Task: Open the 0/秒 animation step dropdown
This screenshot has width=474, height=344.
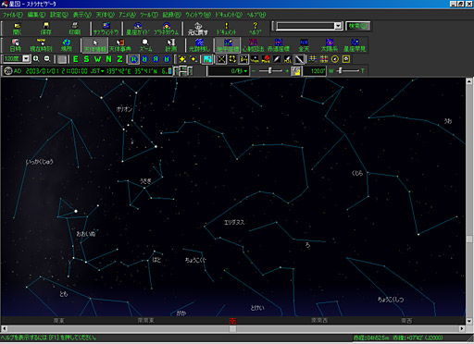Action: pyautogui.click(x=245, y=71)
